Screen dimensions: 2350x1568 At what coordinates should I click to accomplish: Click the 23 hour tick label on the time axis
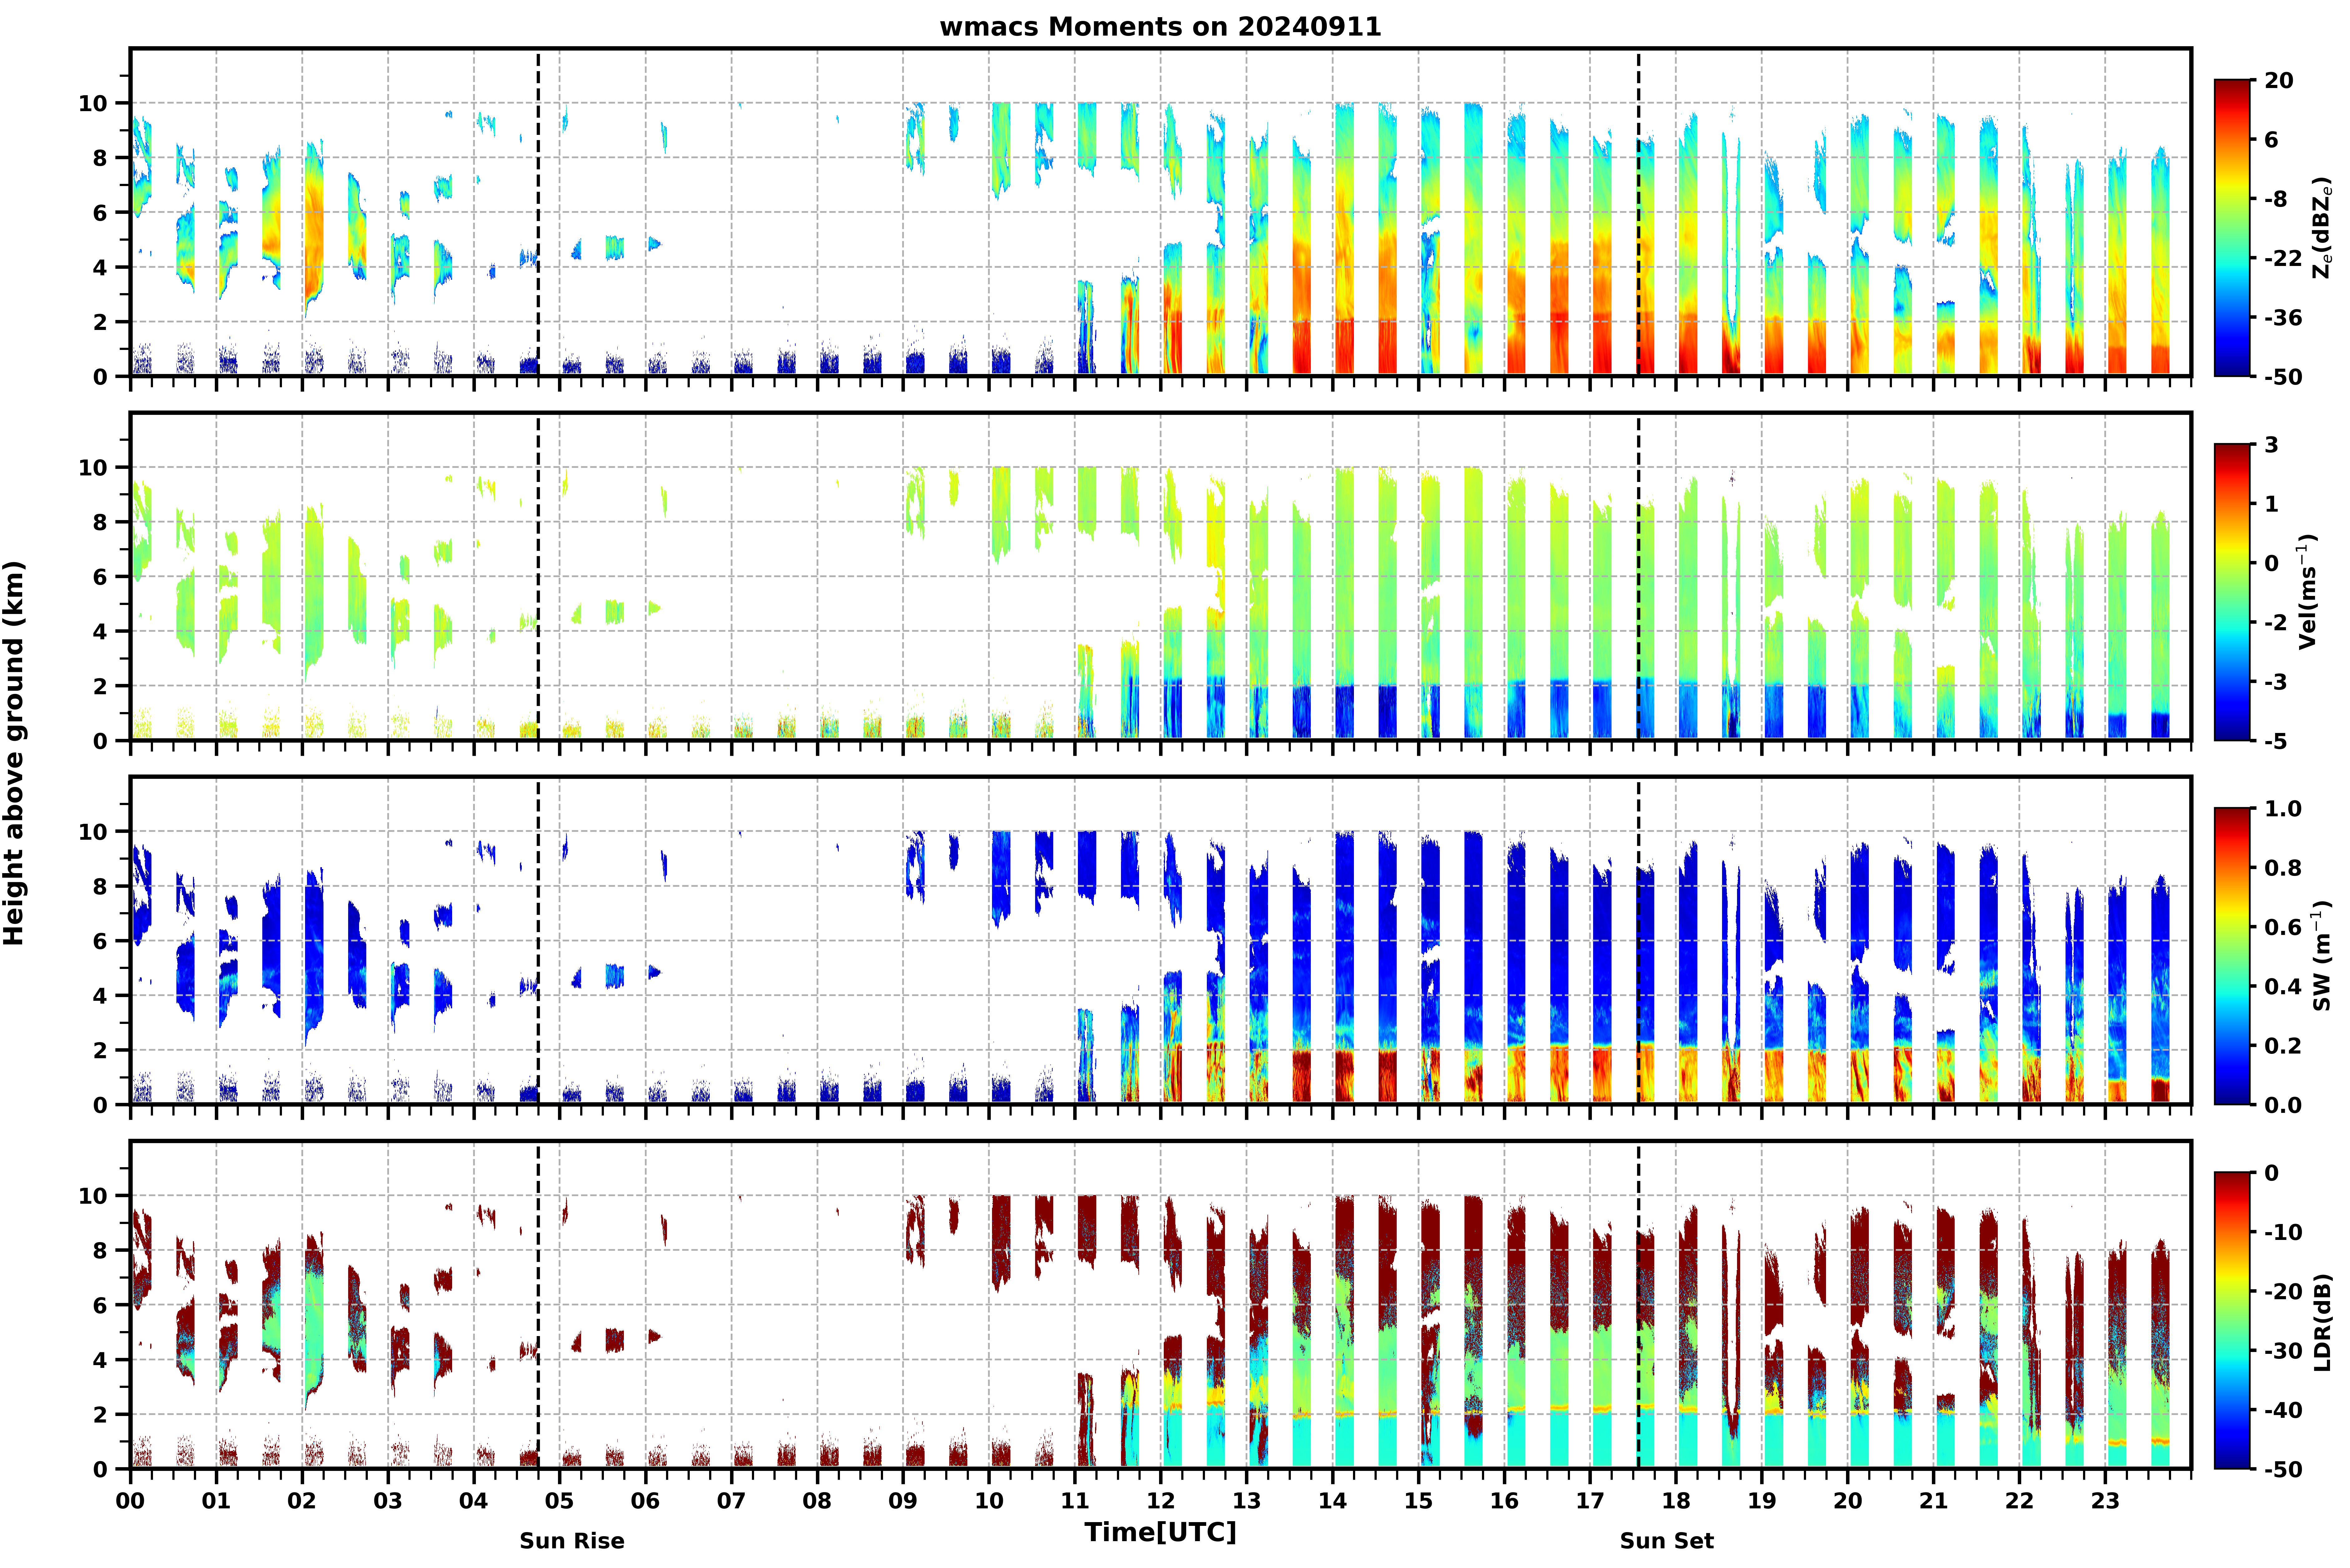tap(2105, 1501)
